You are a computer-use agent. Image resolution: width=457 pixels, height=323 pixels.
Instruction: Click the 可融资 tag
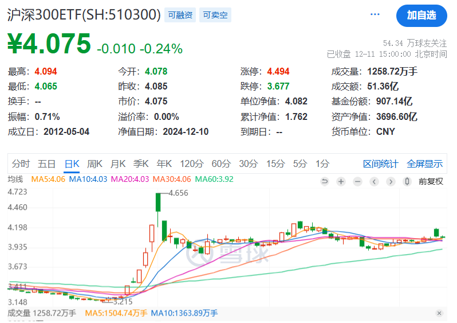[x=180, y=15]
